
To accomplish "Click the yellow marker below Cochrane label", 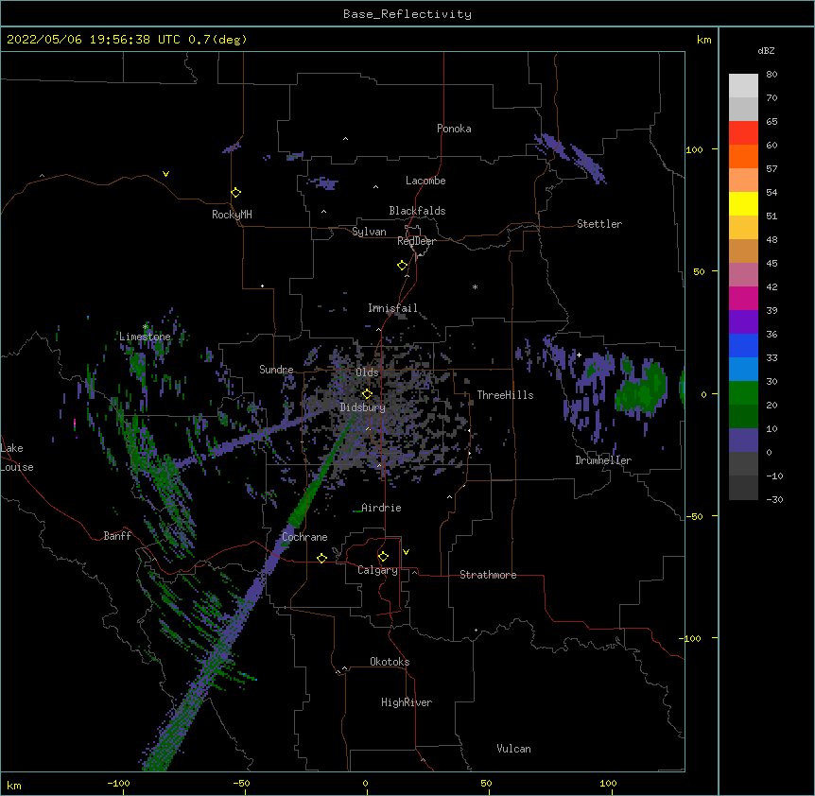I will (321, 558).
